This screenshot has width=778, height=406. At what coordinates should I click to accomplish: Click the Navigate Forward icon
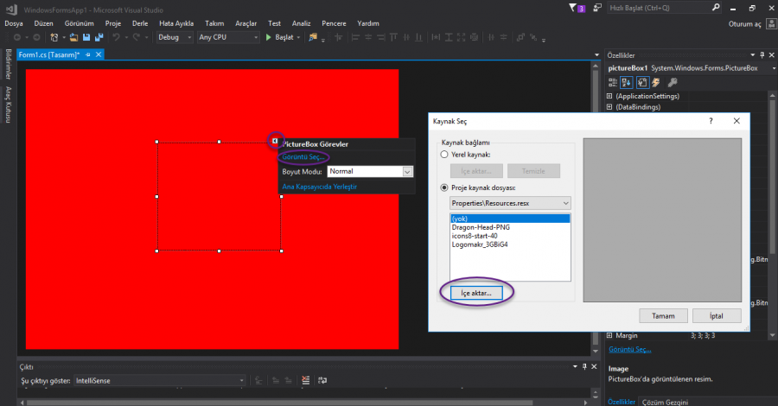[36, 37]
